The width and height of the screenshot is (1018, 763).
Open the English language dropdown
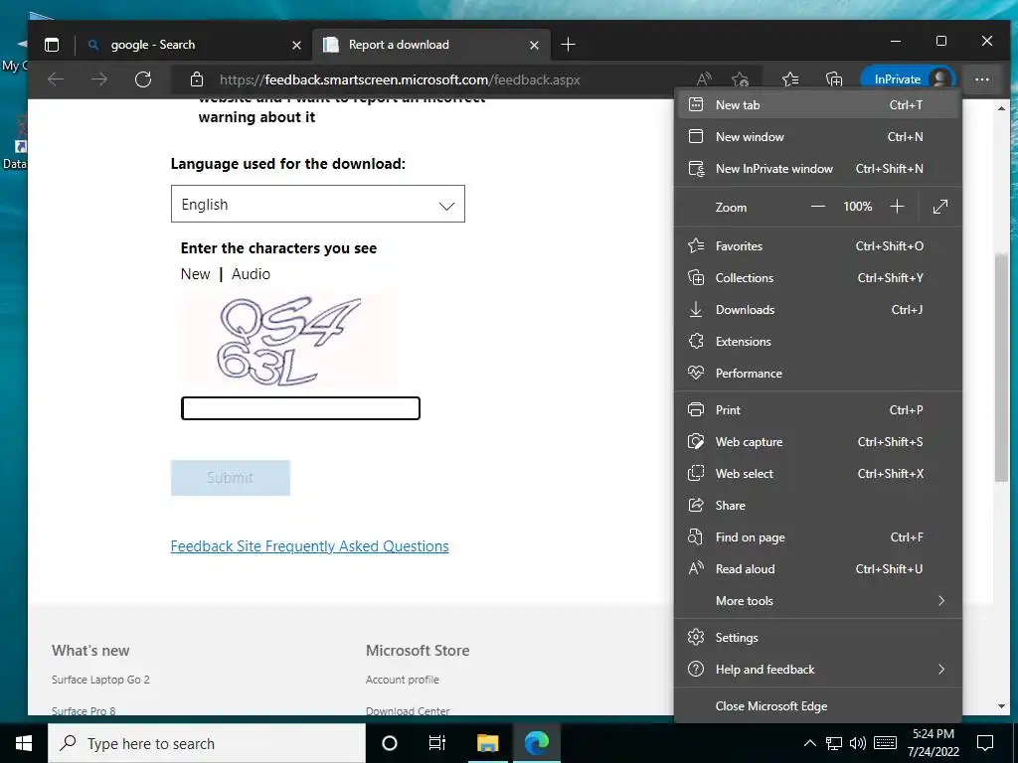pos(318,204)
